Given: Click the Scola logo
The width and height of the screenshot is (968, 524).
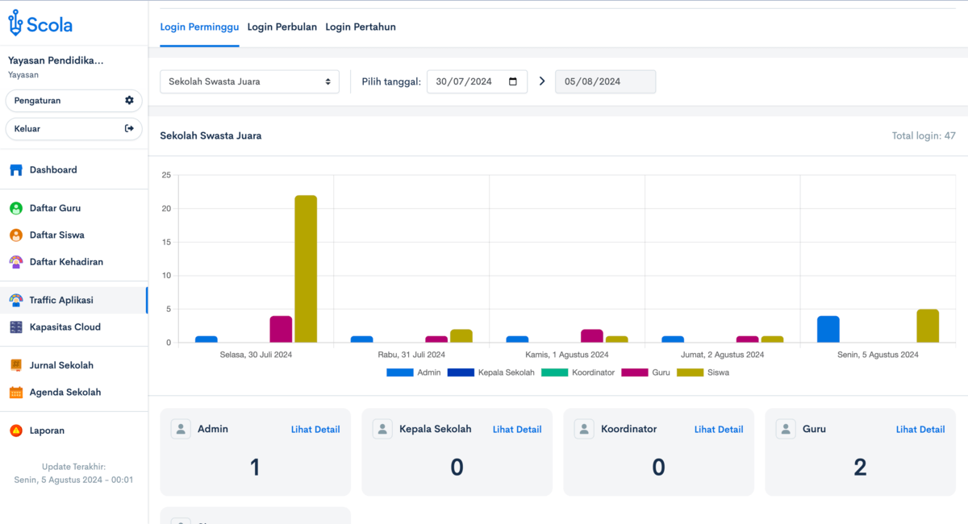Looking at the screenshot, I should 40,24.
